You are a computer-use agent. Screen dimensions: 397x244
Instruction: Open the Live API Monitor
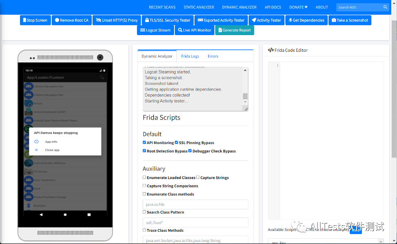point(194,30)
